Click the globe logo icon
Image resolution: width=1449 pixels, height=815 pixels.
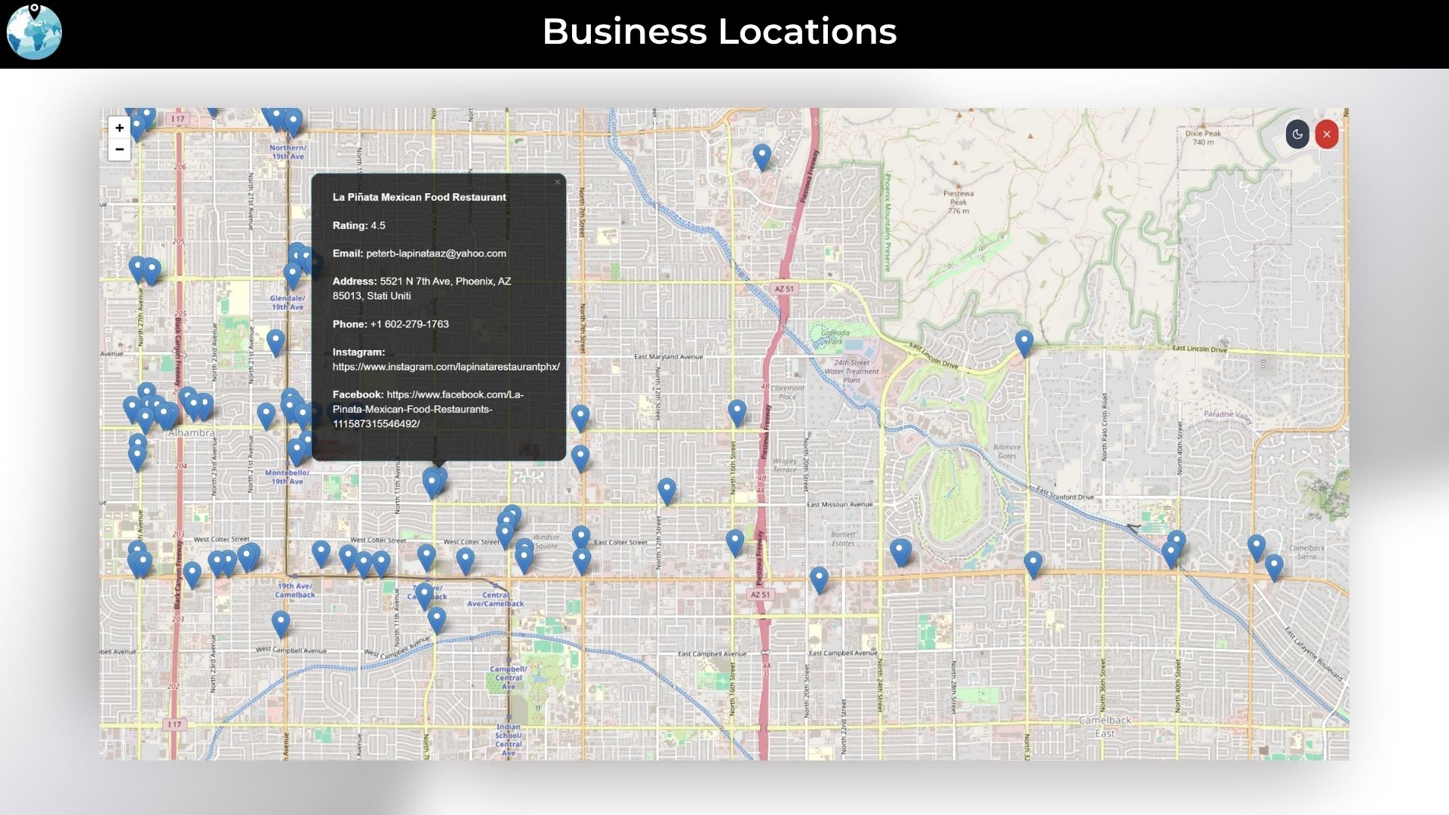tap(34, 32)
